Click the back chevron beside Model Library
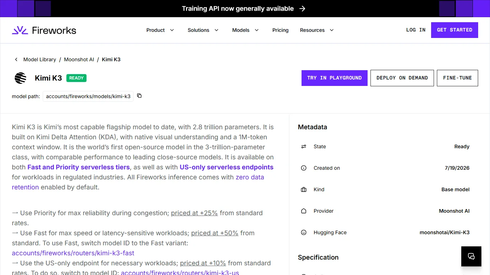 pos(16,59)
